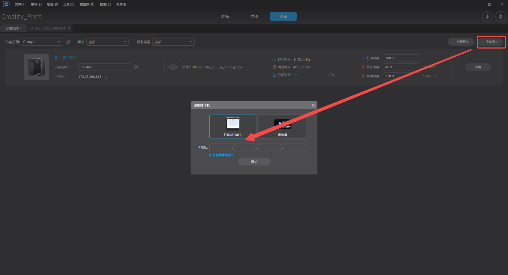Open 详情 for the K1 Max printer
508x275 pixels.
click(x=478, y=67)
